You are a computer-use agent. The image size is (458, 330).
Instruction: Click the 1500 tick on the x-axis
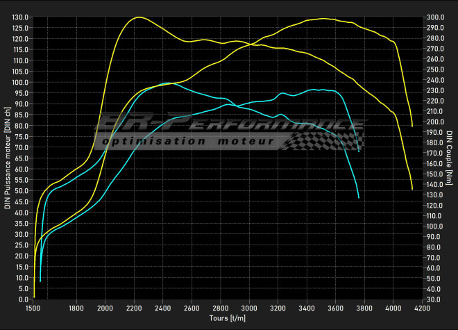point(33,307)
